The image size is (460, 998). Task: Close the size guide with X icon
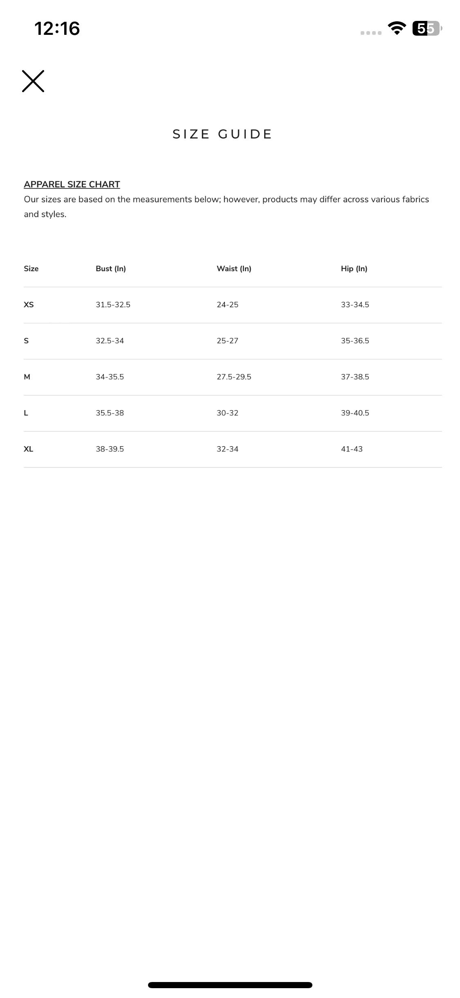[33, 81]
